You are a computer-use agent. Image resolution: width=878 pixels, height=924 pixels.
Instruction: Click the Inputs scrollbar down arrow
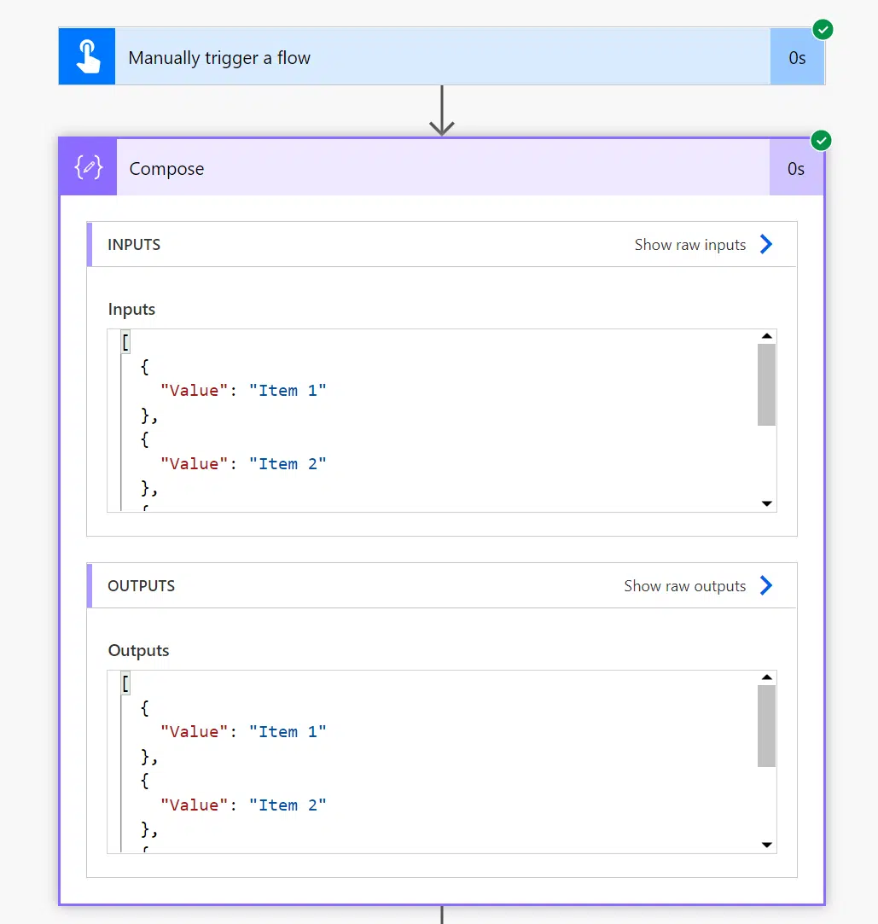pyautogui.click(x=766, y=503)
